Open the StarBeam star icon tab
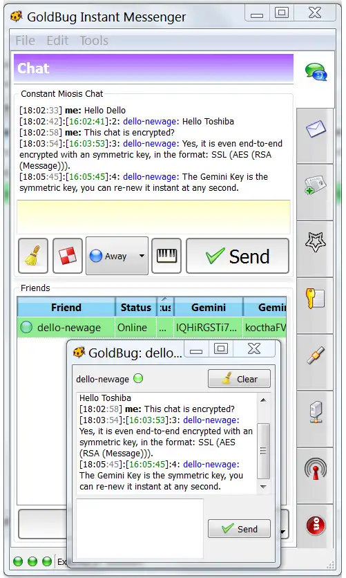 pos(316,242)
